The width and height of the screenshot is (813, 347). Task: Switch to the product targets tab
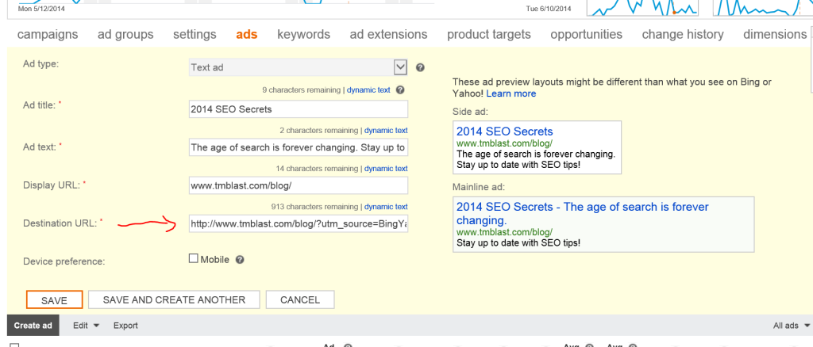point(489,35)
